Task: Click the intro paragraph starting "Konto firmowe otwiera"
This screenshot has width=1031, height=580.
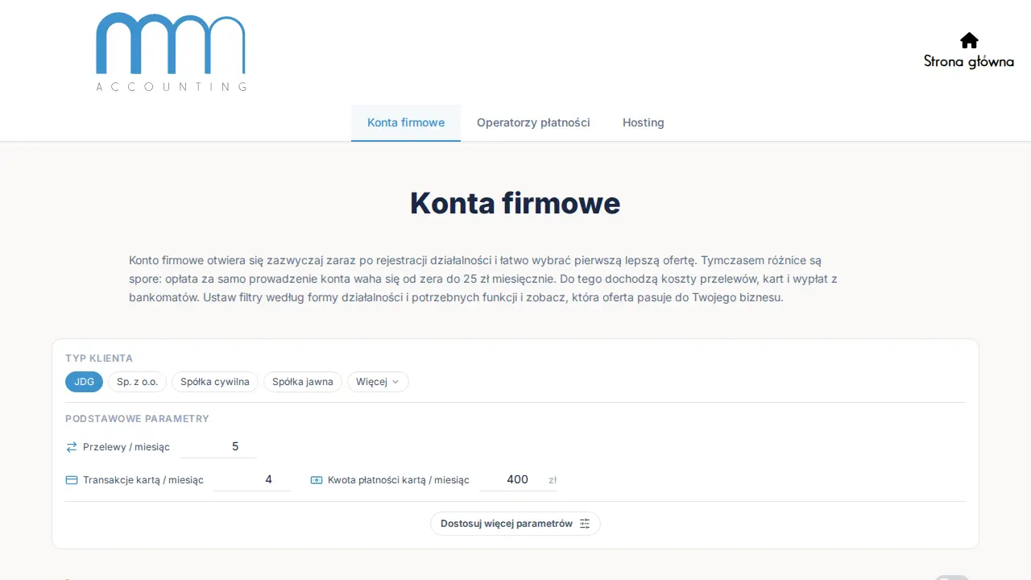Action: coord(483,279)
